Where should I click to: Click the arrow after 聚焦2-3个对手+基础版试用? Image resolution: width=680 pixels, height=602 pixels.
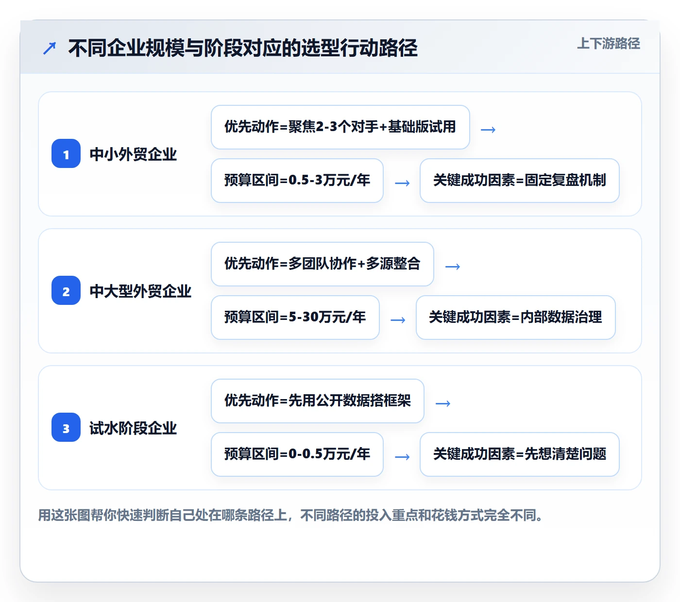tap(488, 130)
